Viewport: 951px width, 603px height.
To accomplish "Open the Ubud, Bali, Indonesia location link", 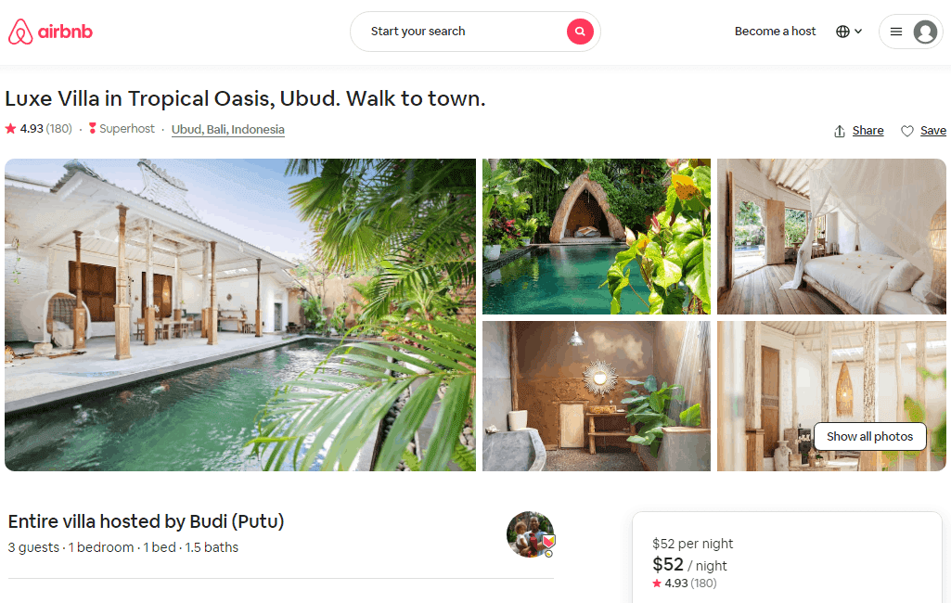I will 228,129.
